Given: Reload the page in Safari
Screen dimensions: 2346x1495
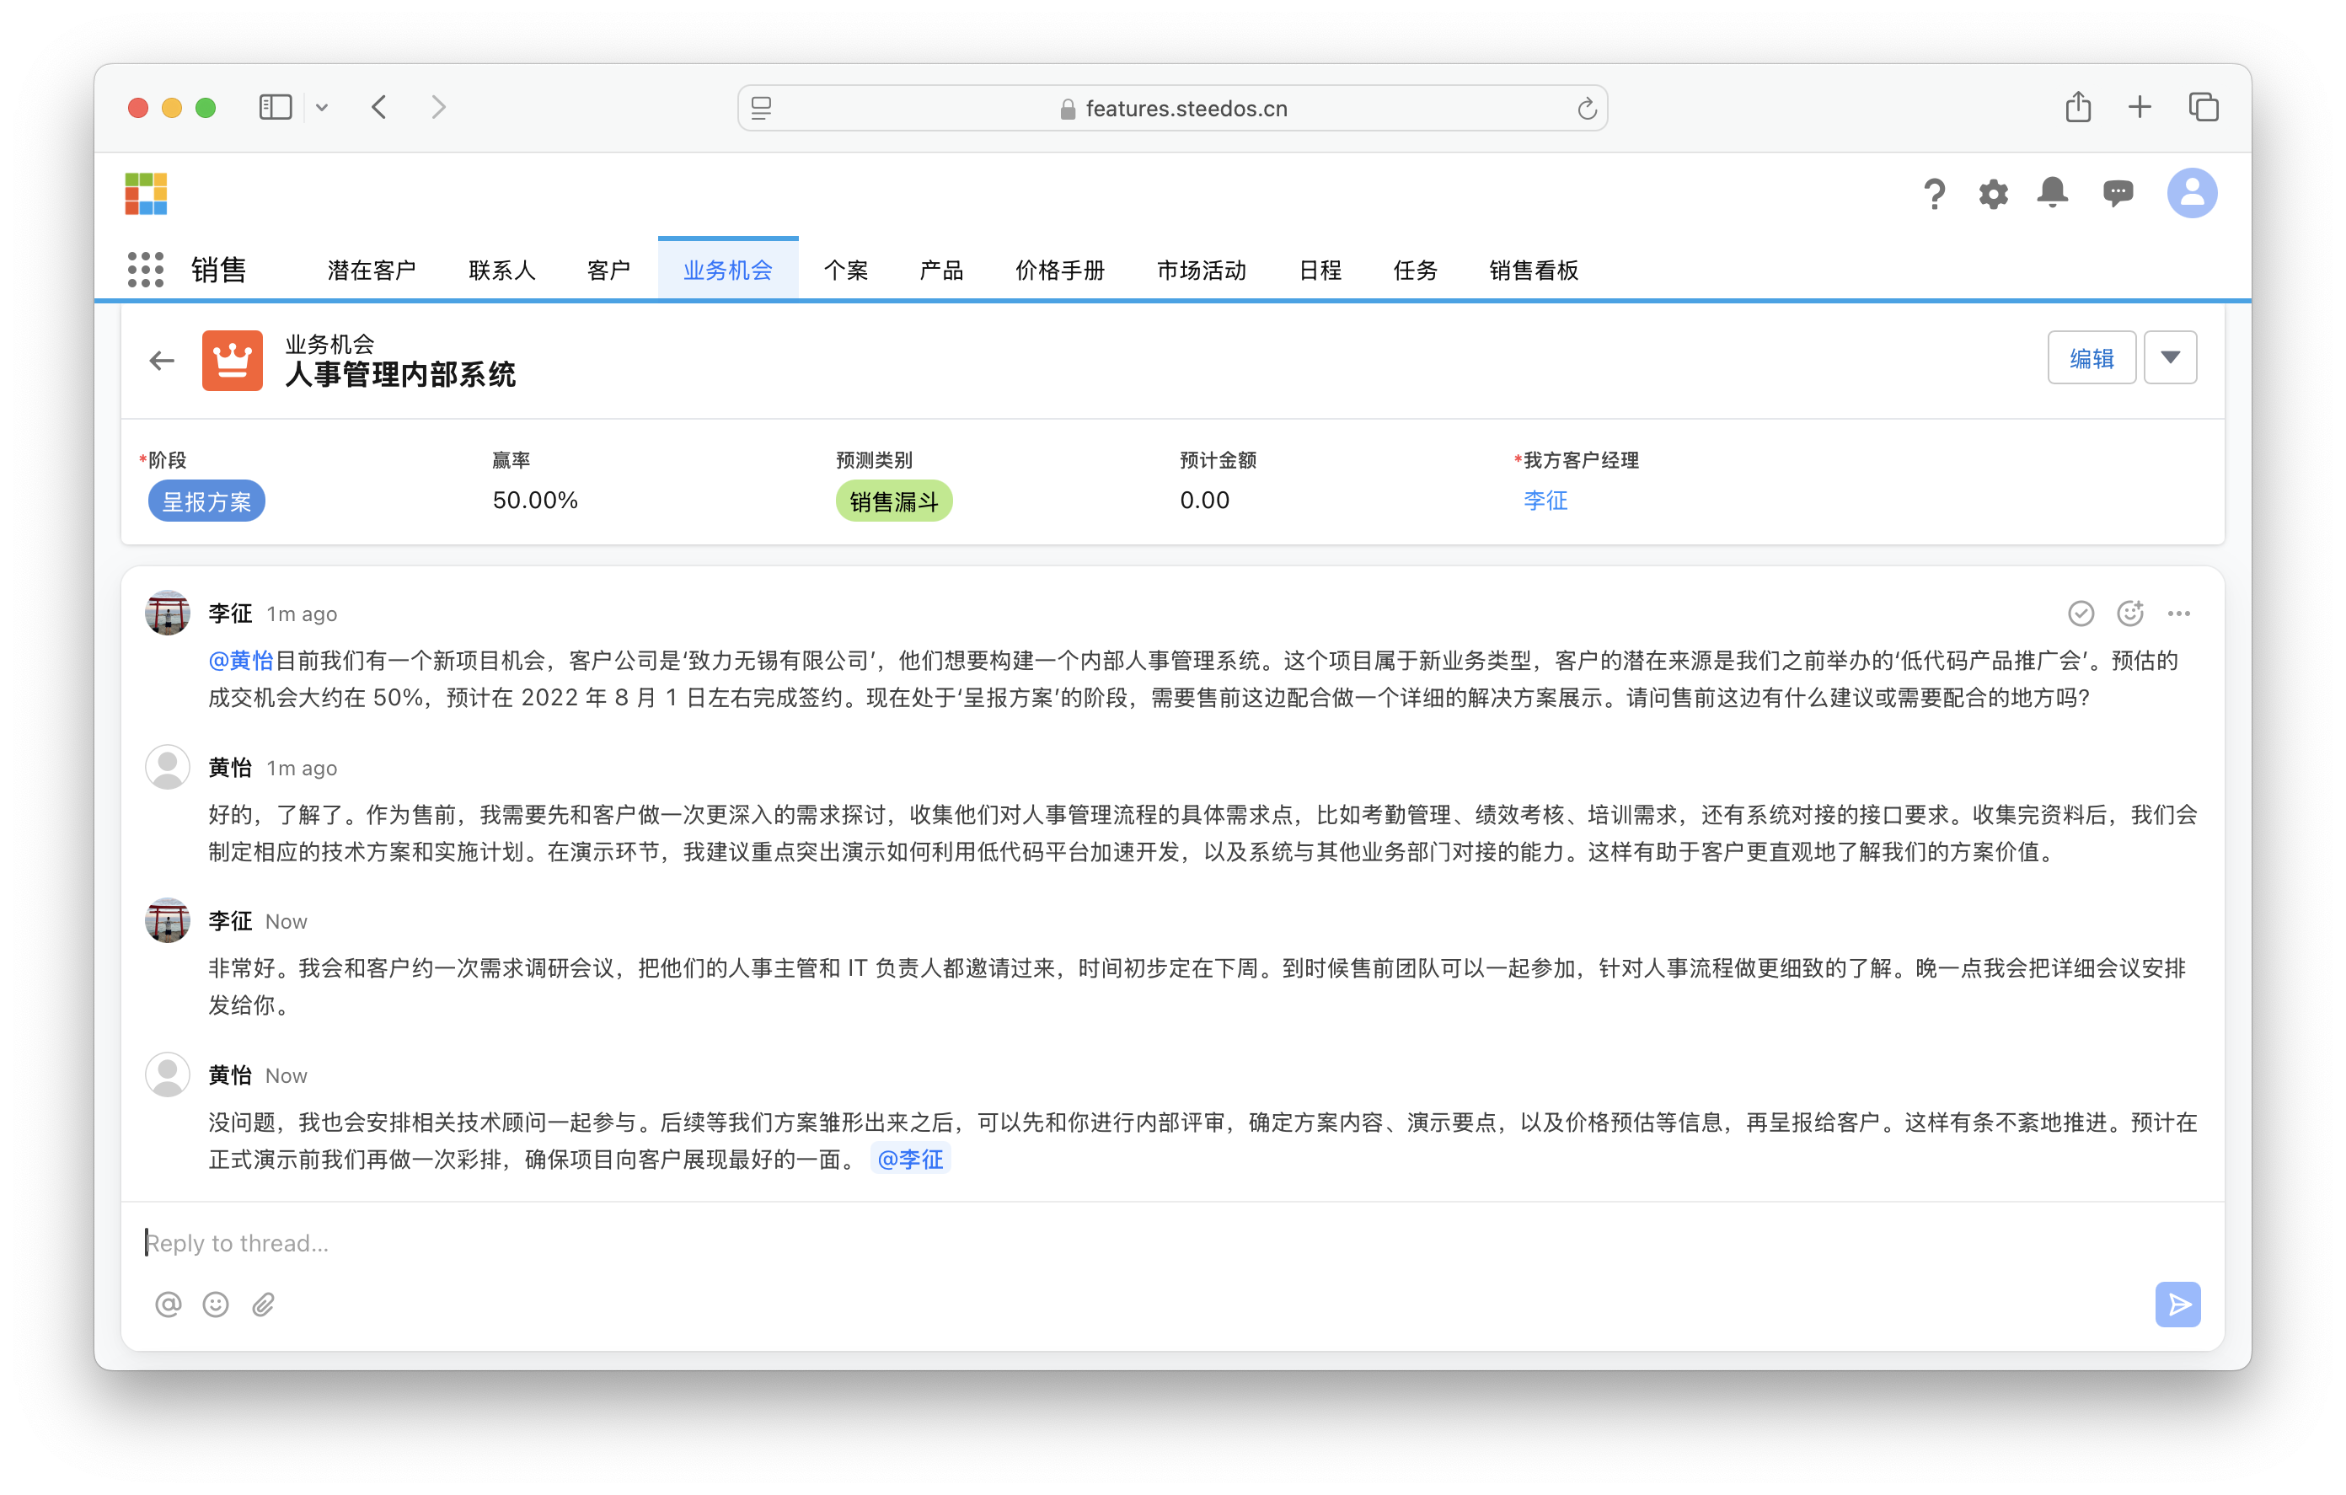Looking at the screenshot, I should click(x=1587, y=108).
